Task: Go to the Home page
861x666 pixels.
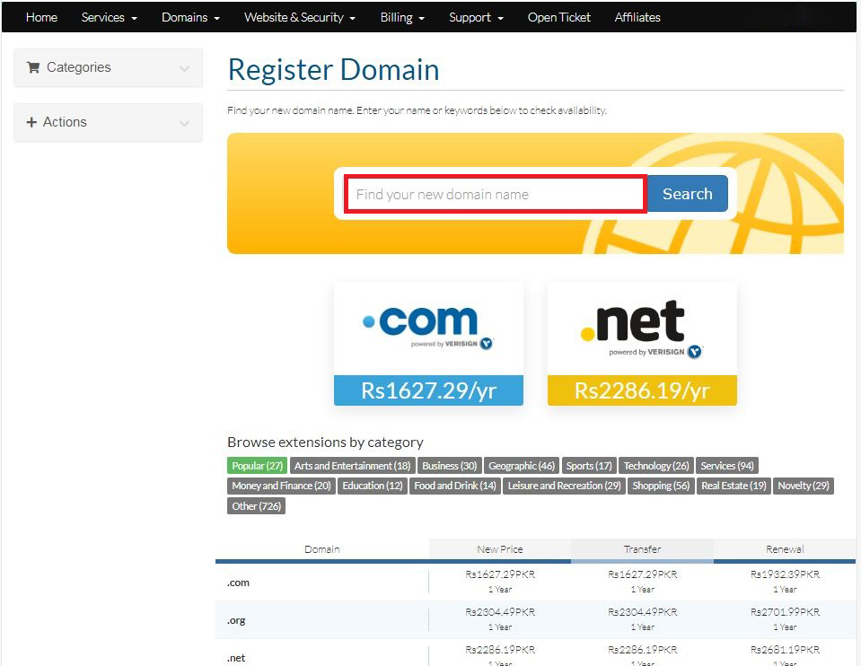Action: [x=41, y=17]
